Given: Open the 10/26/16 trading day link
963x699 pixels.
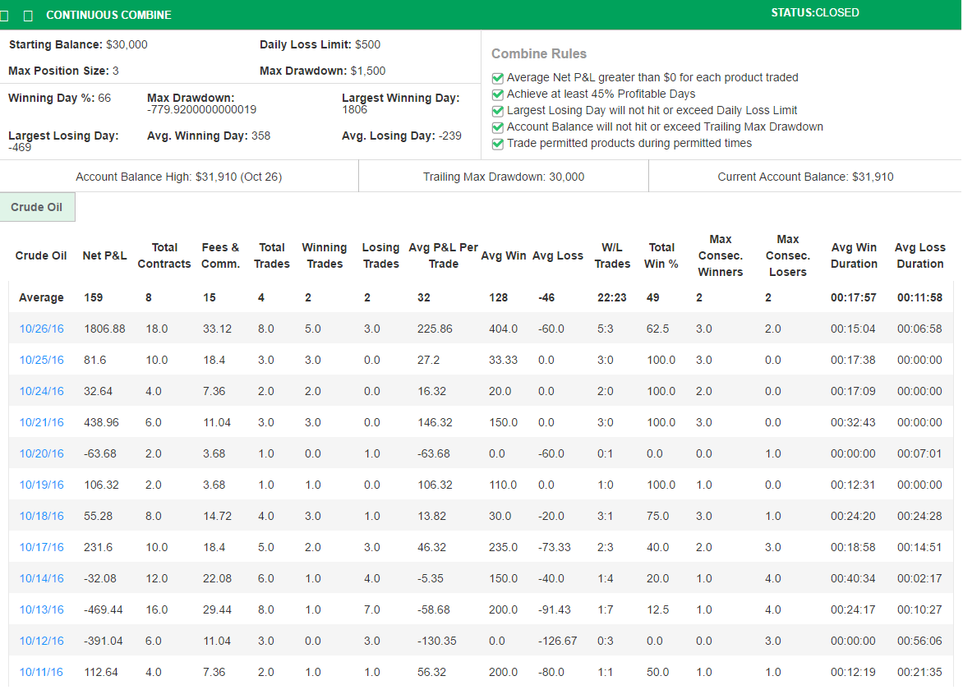Looking at the screenshot, I should pos(41,329).
